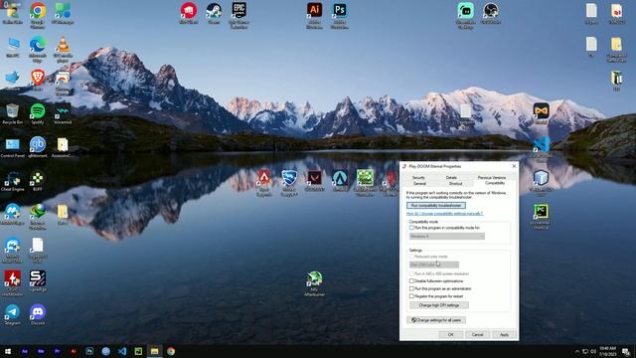Click Cancel in Properties dialog
The width and height of the screenshot is (636, 358).
(477, 335)
